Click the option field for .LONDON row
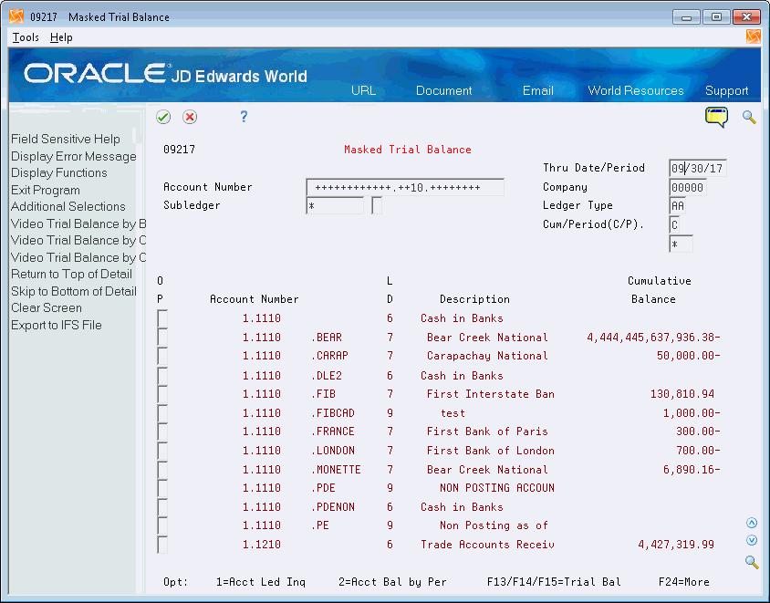The height and width of the screenshot is (603, 770). [x=162, y=451]
